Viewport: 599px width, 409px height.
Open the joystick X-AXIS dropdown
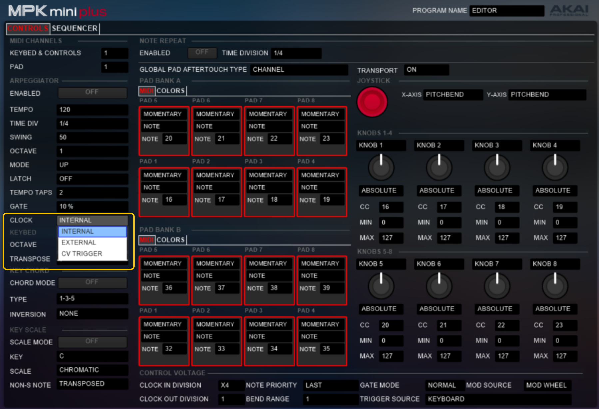pyautogui.click(x=453, y=95)
